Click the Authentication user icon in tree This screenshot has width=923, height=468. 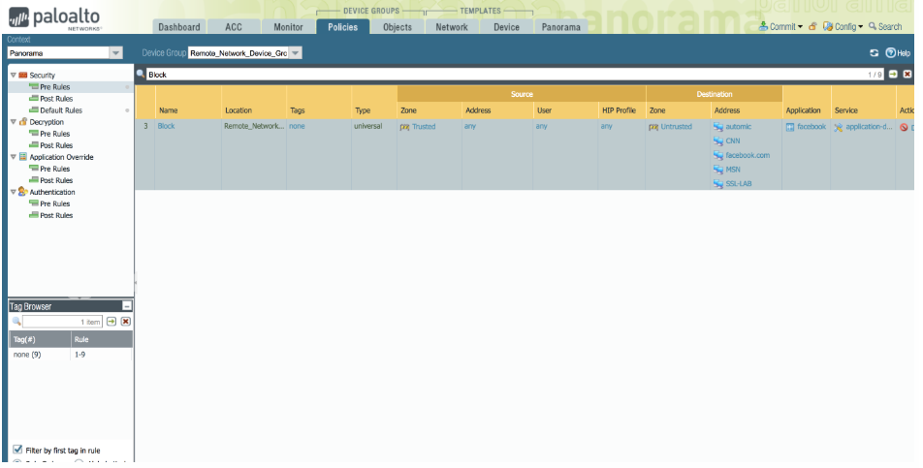tap(23, 192)
